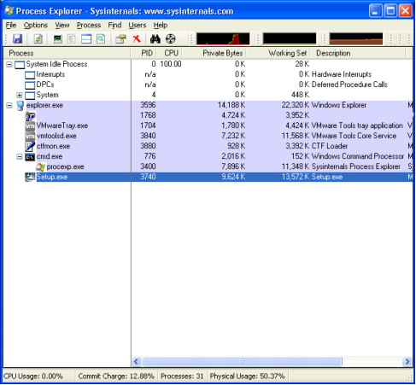Sort by the CPU column header

[x=169, y=53]
